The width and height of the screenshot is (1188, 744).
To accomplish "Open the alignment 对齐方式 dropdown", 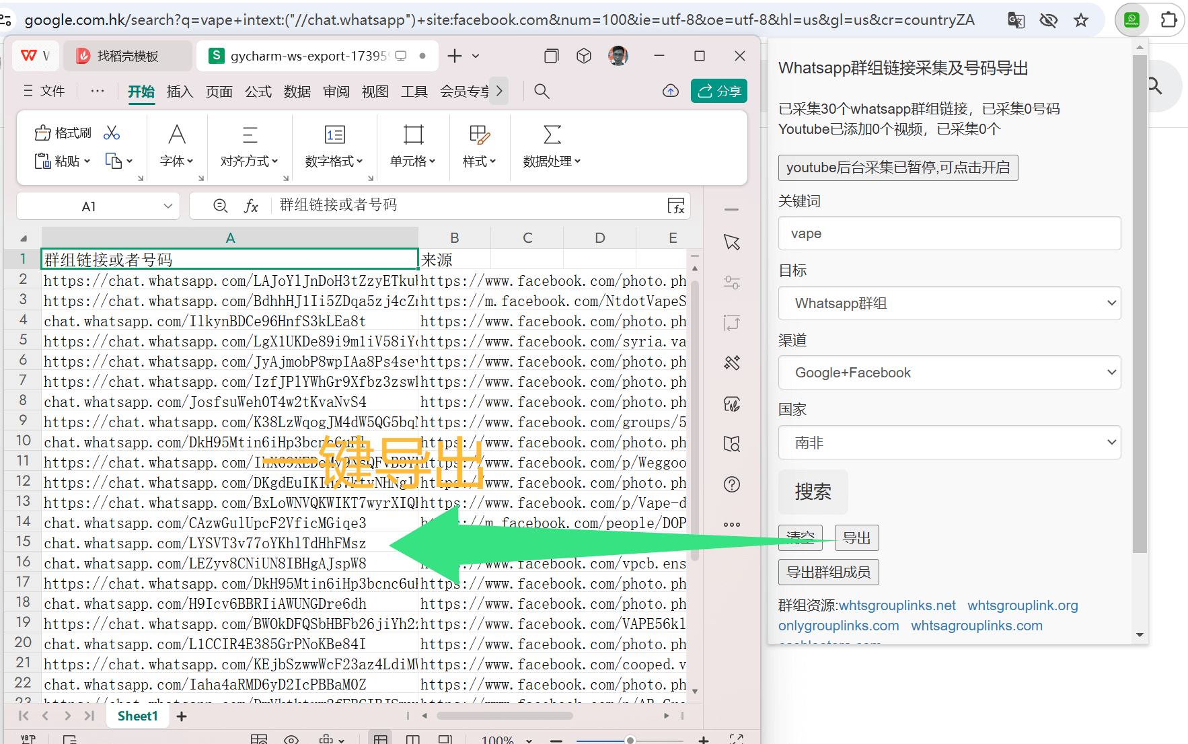I will coord(250,147).
